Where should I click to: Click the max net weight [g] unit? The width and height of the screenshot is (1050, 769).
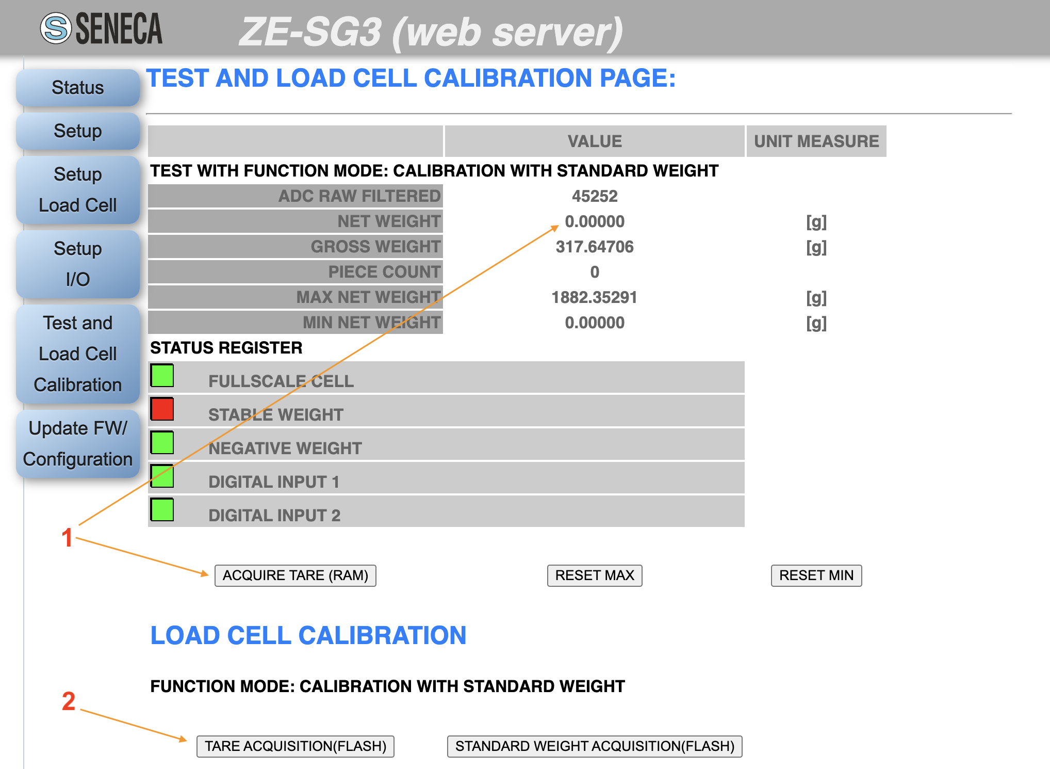click(816, 298)
